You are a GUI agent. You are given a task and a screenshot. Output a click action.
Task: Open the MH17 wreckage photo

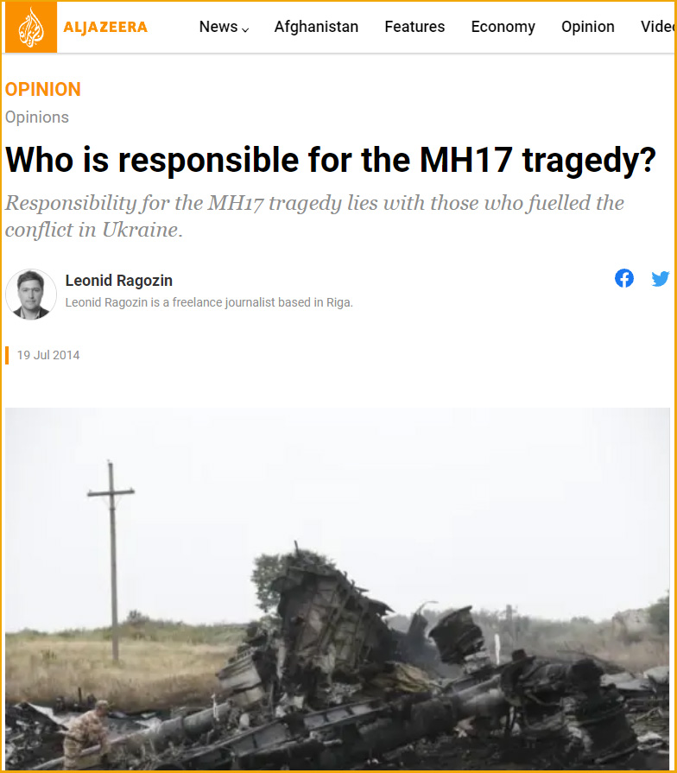click(338, 589)
